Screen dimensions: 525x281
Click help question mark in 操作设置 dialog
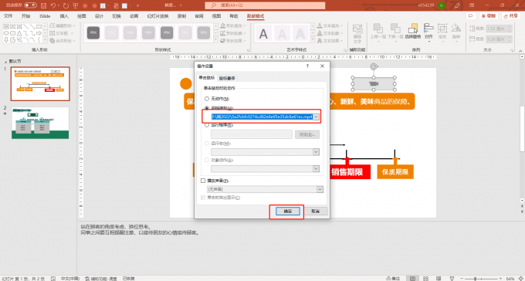pyautogui.click(x=308, y=66)
